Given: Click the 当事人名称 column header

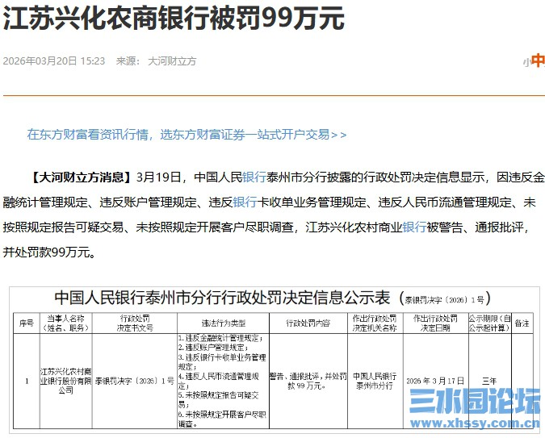Looking at the screenshot, I should click(x=65, y=323).
